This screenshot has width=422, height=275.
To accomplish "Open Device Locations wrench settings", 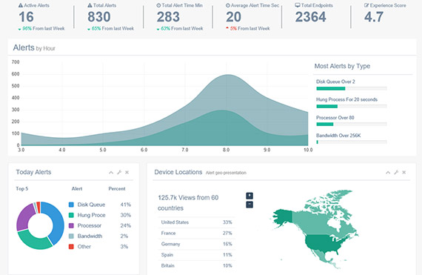I will (x=396, y=173).
